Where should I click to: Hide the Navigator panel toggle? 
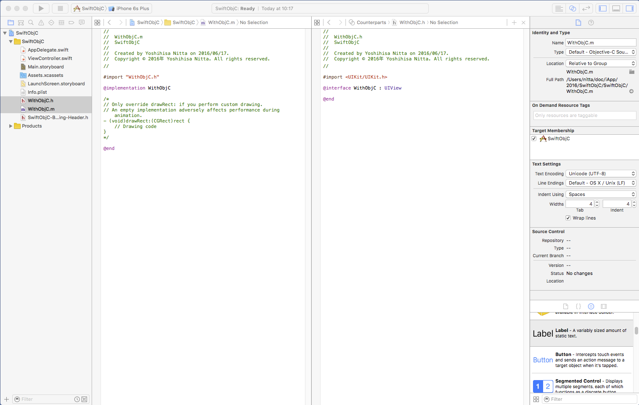(x=603, y=8)
